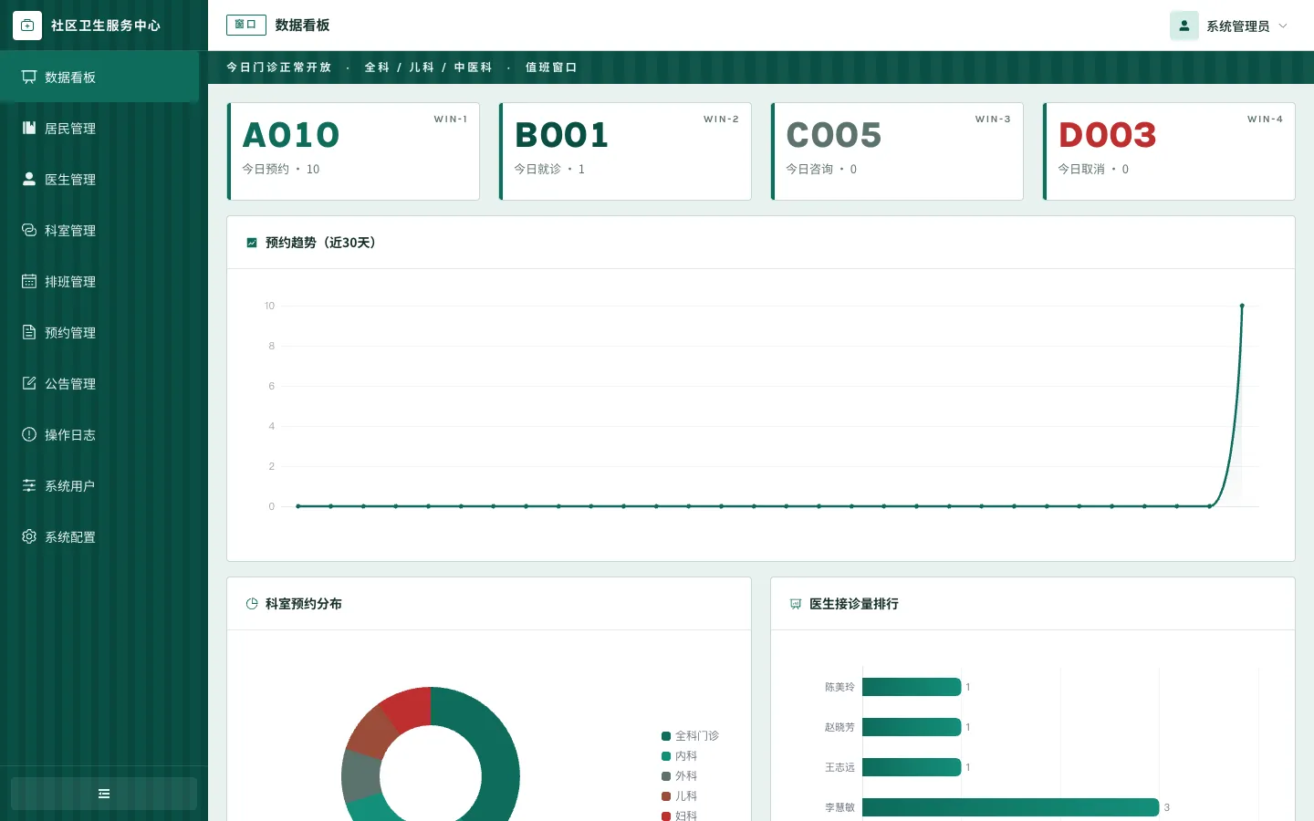This screenshot has height=821, width=1314.
Task: Click the 医生接诊量排行 header icon
Action: pos(796,604)
